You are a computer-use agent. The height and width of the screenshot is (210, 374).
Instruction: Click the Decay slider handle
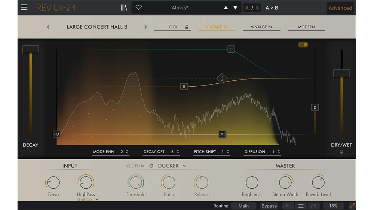pyautogui.click(x=30, y=49)
